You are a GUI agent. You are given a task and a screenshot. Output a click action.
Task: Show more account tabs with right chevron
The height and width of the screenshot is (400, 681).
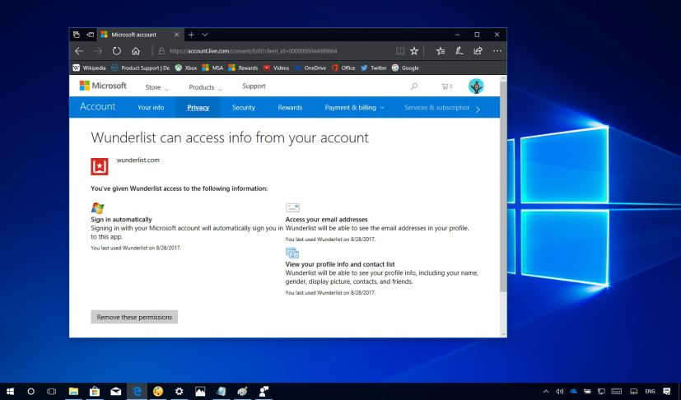(x=478, y=109)
